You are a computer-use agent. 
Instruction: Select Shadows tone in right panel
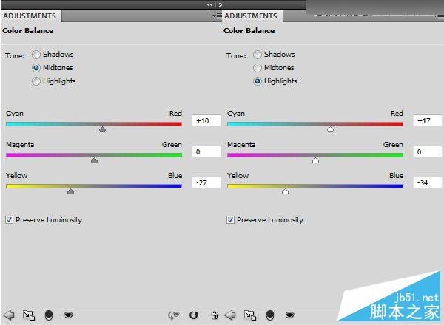[x=258, y=55]
